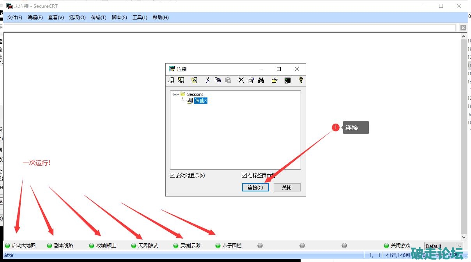Click the Cut scissors icon

click(x=207, y=80)
